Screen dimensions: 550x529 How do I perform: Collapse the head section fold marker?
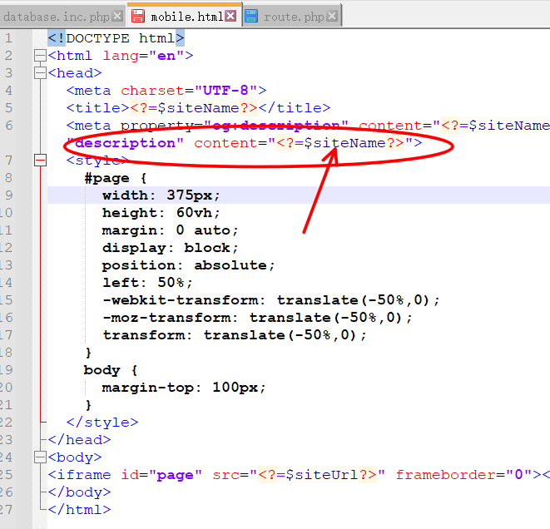39,73
